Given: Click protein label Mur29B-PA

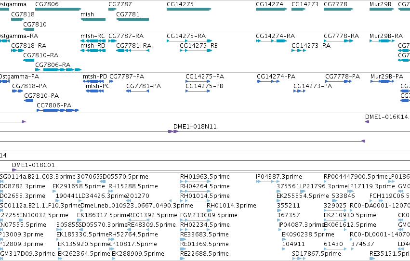Looking at the screenshot, I should coord(387,77).
